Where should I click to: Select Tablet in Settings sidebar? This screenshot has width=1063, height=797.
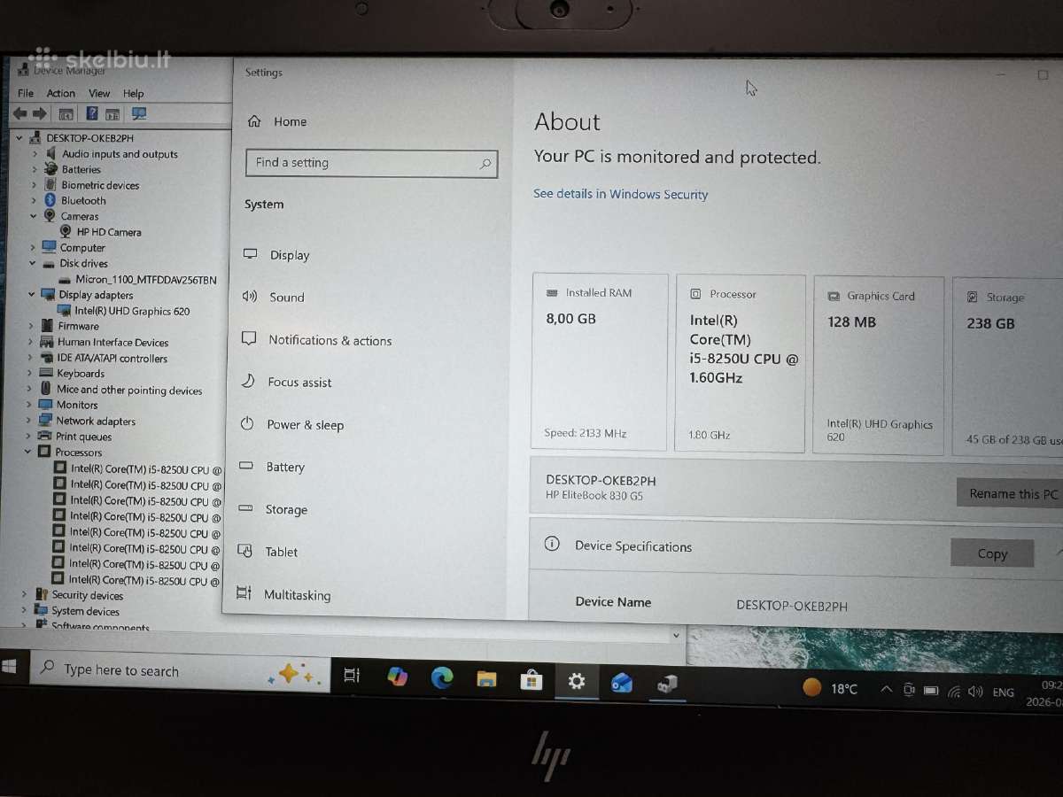tap(268, 552)
